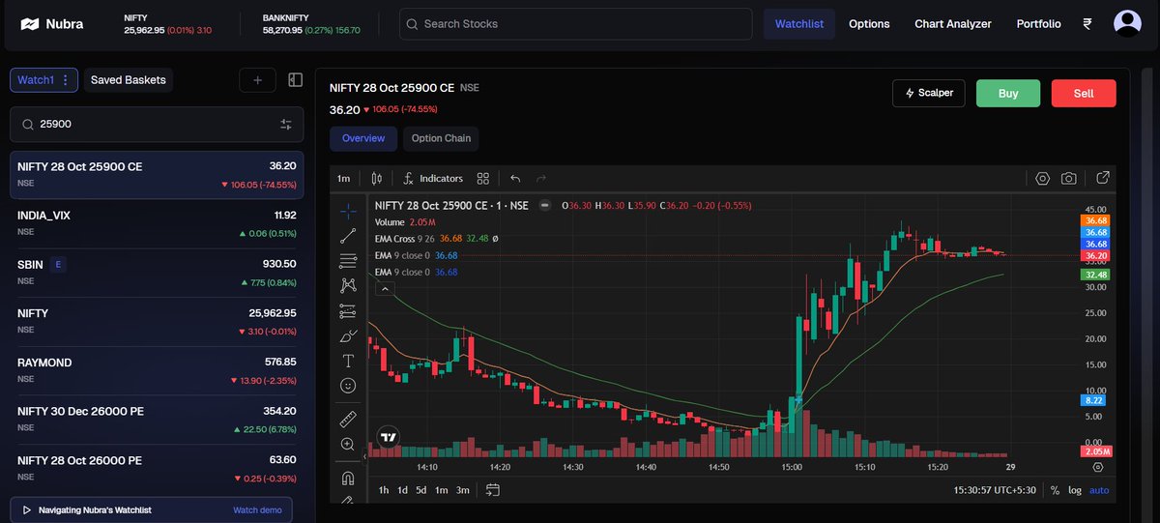Set chart range to 1h
This screenshot has width=1160, height=523.
384,490
